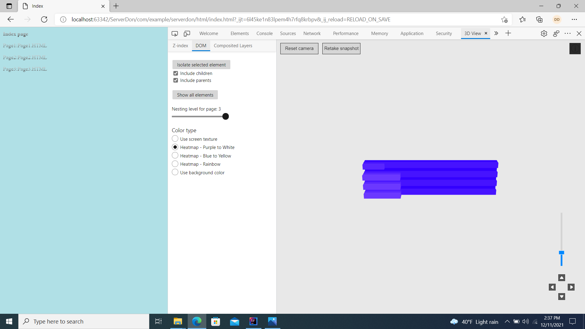Open Page1:Page1.HTML link

tap(25, 46)
